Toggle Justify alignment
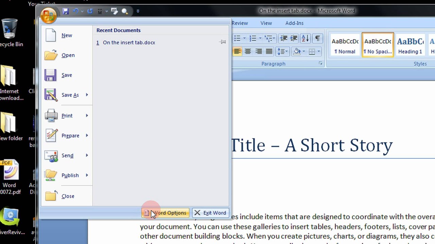 click(269, 52)
